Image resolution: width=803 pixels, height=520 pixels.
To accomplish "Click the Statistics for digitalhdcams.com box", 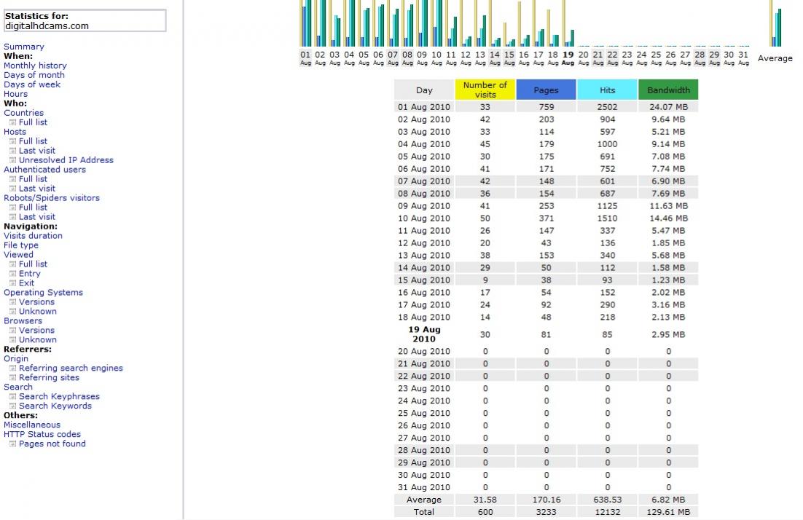I will 85,21.
